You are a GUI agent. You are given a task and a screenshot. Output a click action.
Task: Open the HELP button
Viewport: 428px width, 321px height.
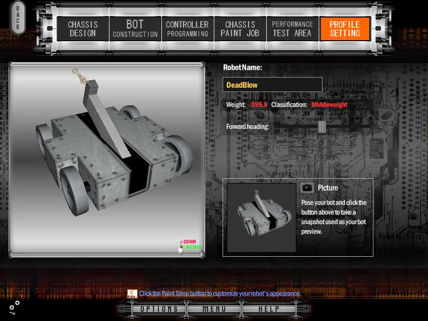(269, 309)
